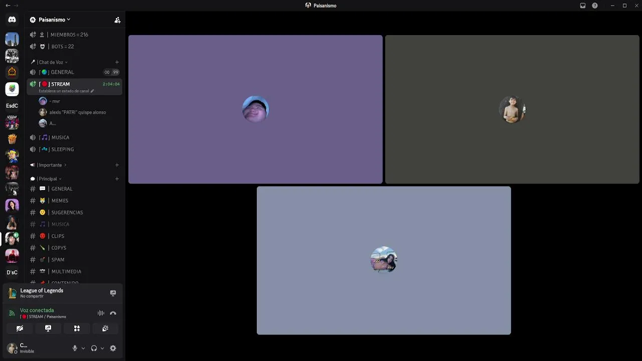Open the COPYS text channel
The image size is (642, 361).
click(74, 248)
